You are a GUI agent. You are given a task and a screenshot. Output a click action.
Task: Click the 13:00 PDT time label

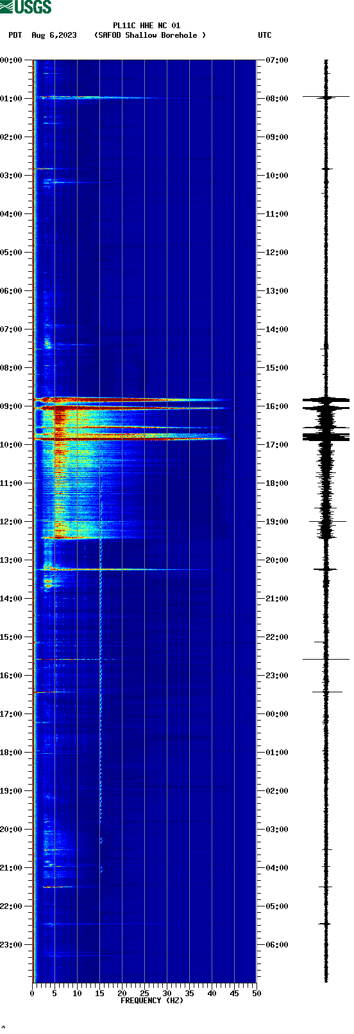click(12, 560)
